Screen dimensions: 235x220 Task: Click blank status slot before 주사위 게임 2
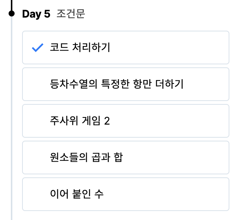click(x=38, y=121)
